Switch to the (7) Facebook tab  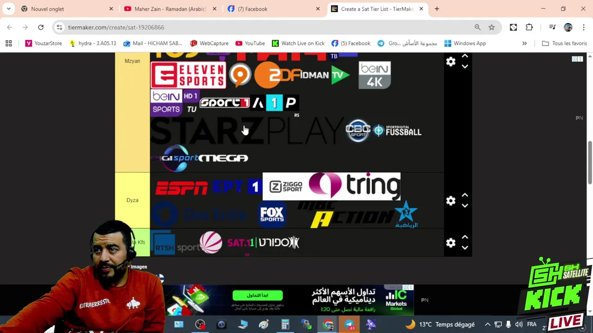pyautogui.click(x=274, y=9)
